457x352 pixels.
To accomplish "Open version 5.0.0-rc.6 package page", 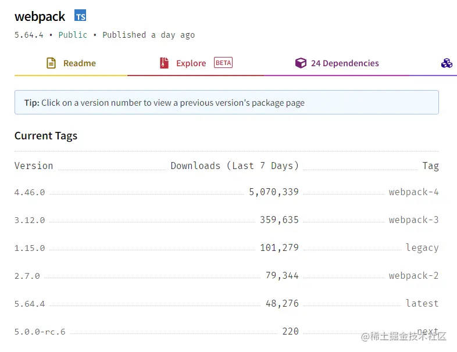I will click(40, 332).
